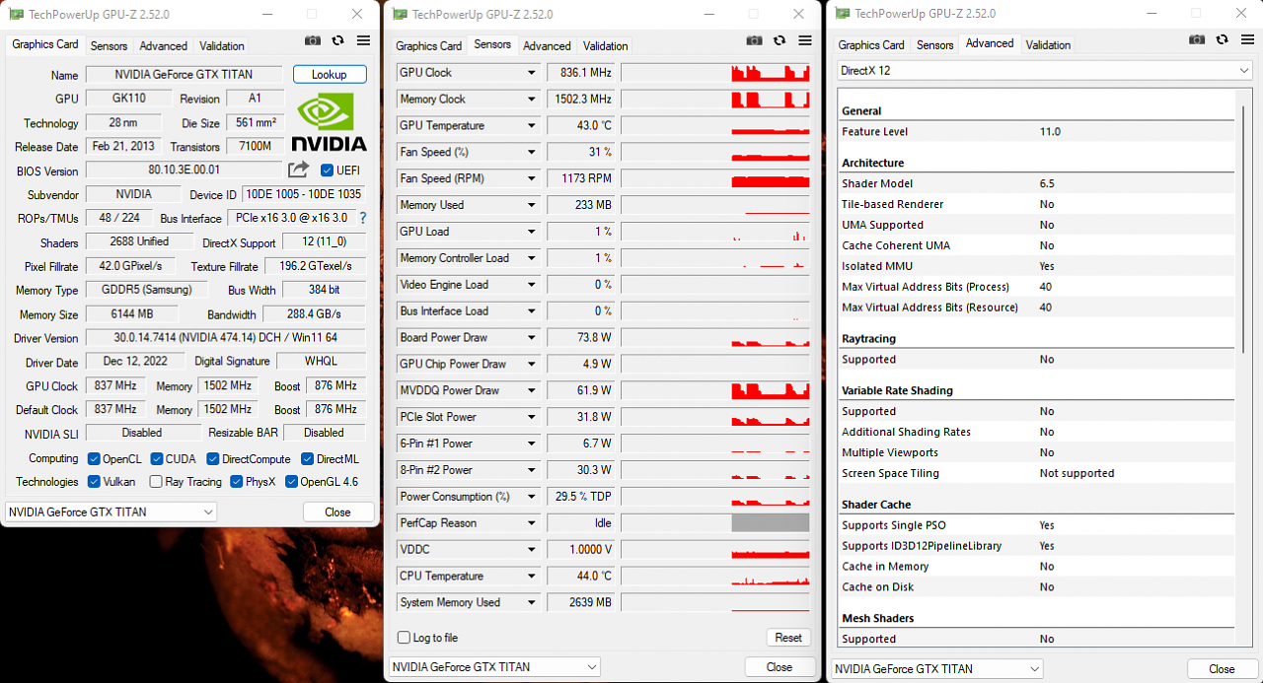The image size is (1263, 683).
Task: Toggle Vulkan checkbox
Action: click(x=94, y=482)
